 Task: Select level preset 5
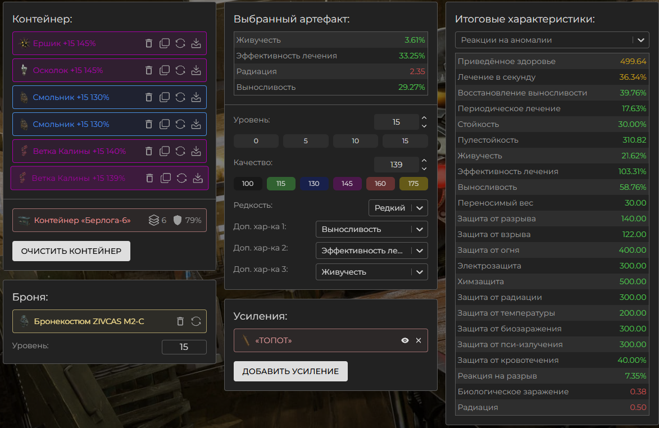pos(306,141)
